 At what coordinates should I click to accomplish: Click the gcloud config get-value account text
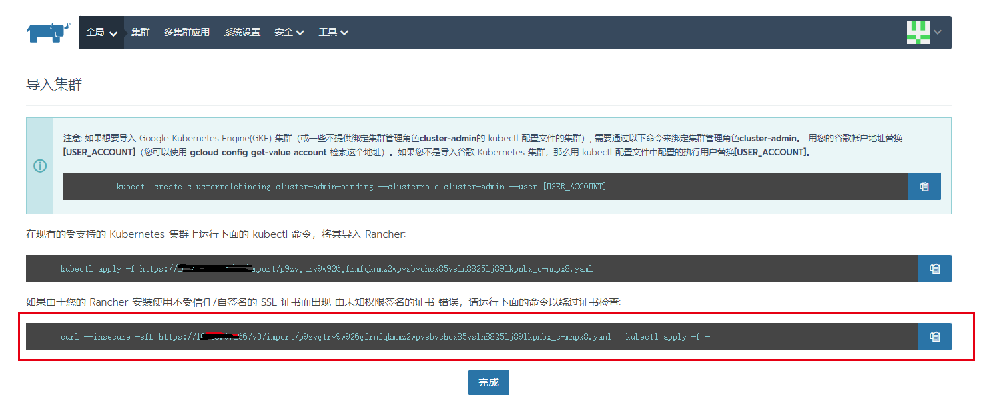[x=258, y=152]
